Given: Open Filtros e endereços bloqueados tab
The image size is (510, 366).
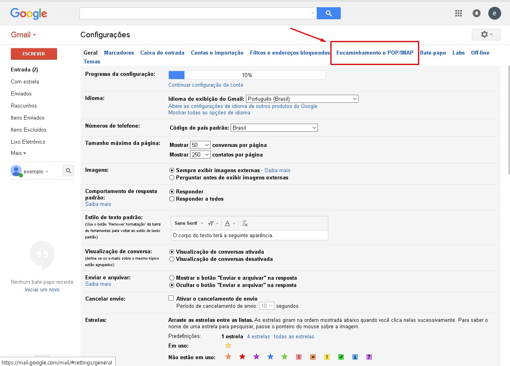Looking at the screenshot, I should [290, 53].
